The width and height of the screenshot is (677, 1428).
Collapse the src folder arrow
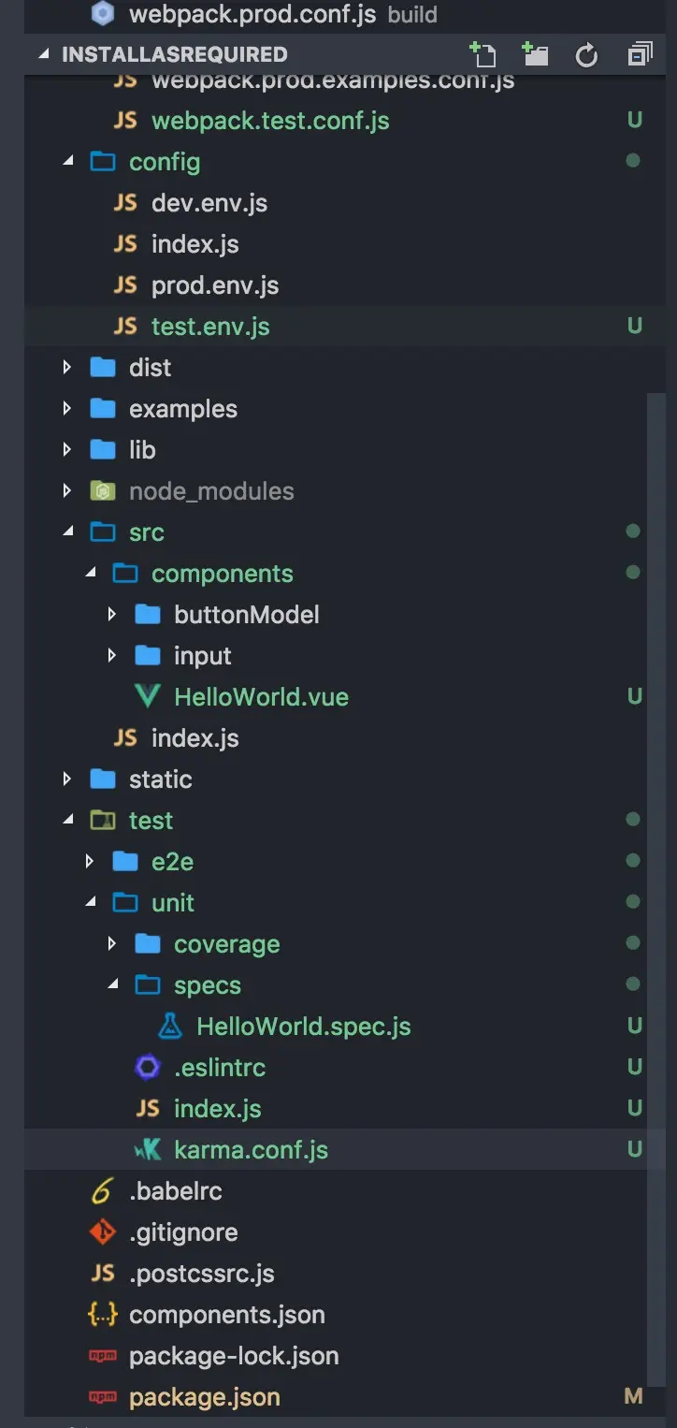point(67,532)
